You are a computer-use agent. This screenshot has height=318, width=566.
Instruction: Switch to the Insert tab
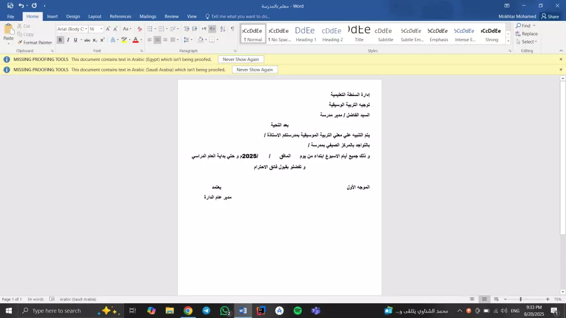pyautogui.click(x=52, y=16)
